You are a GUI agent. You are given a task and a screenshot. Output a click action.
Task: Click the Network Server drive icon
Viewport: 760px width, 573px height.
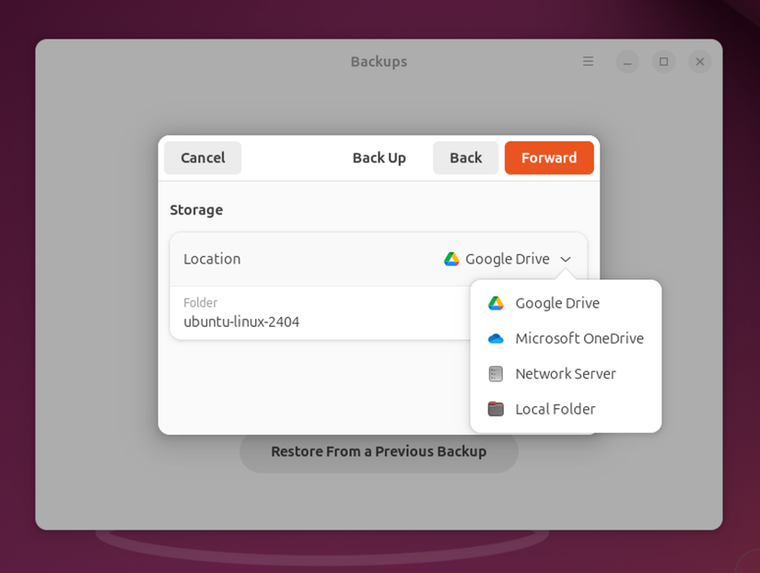pos(496,373)
